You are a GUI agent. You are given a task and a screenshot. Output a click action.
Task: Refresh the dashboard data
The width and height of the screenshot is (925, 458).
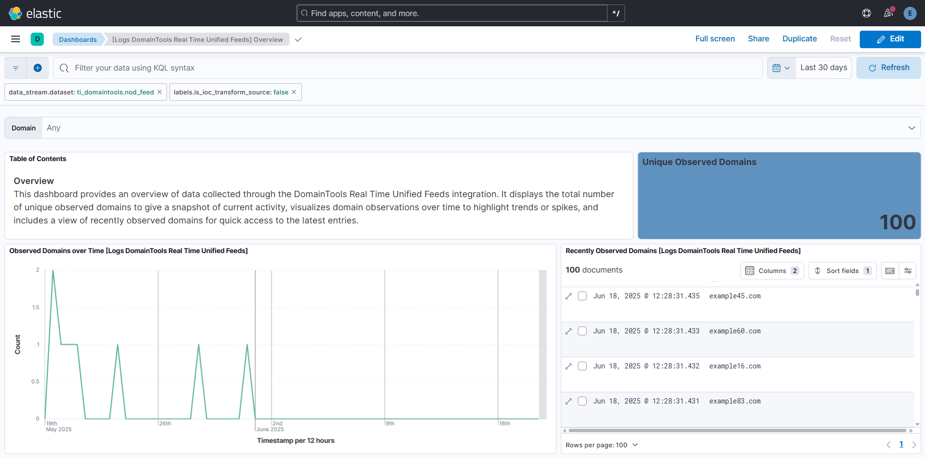click(888, 68)
